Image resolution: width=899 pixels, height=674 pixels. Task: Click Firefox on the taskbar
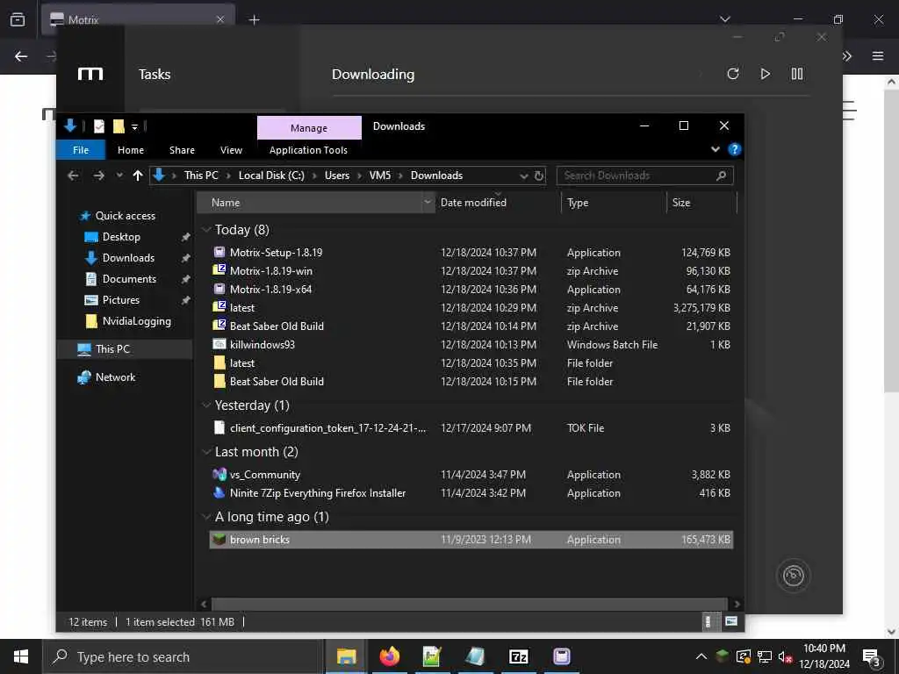389,656
